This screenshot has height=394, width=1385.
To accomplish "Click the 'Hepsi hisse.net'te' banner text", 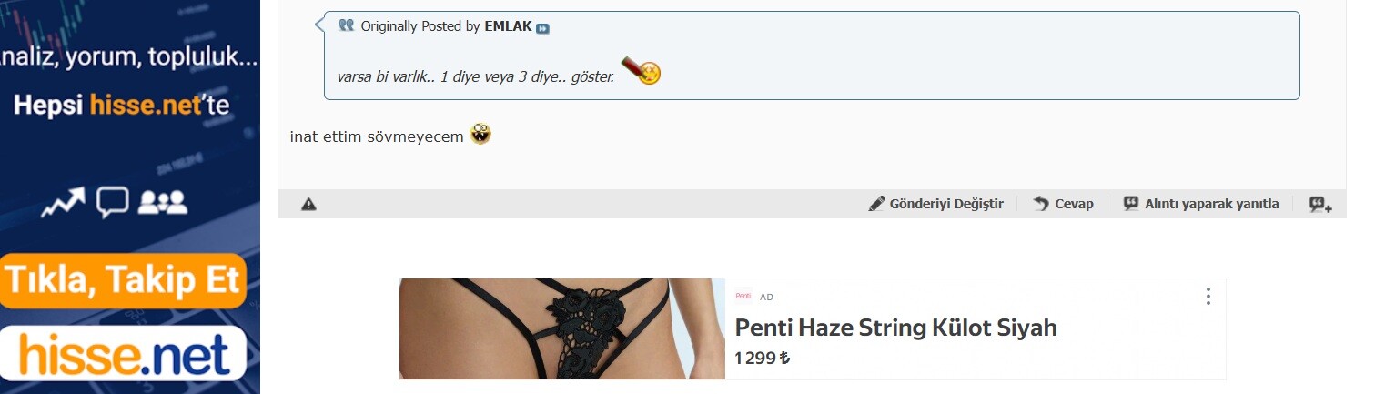I will point(122,106).
